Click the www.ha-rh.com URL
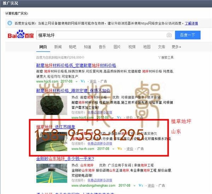The width and height of the screenshot is (212, 194). click(x=83, y=149)
